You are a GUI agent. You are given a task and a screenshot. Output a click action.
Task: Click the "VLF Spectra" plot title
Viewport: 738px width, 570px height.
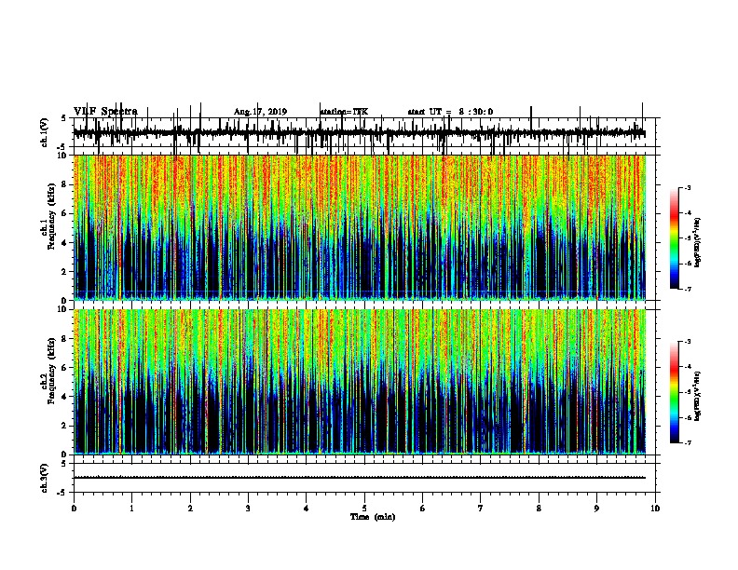coord(105,112)
